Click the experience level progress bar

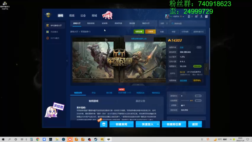coord(185,101)
